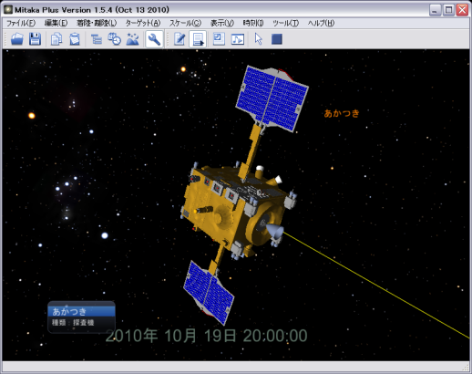Viewport: 472px width, 374px height.
Task: Click the blue square stop button
Action: coord(277,39)
